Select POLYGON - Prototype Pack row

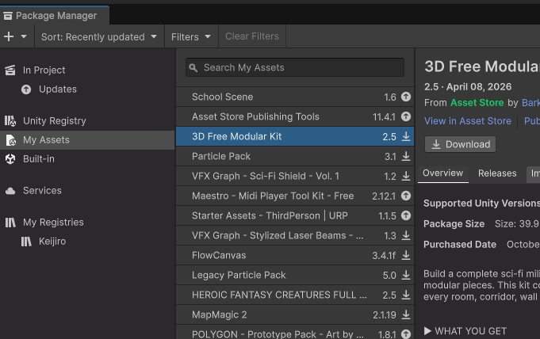[x=295, y=332]
